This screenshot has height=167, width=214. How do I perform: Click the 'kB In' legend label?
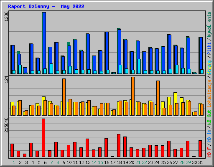point(209,136)
